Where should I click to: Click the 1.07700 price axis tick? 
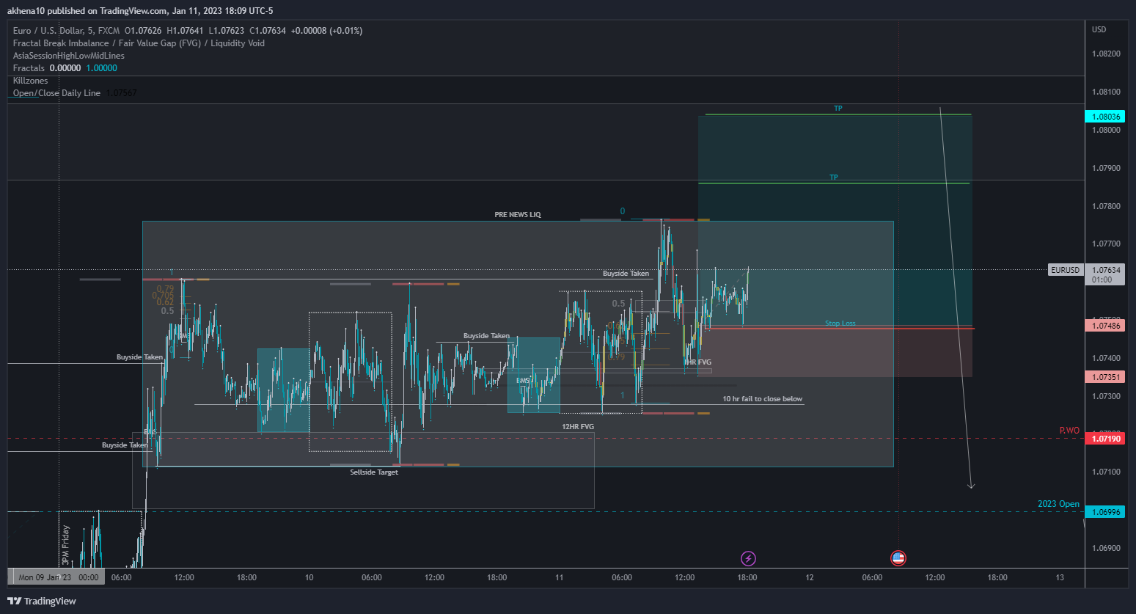1106,244
